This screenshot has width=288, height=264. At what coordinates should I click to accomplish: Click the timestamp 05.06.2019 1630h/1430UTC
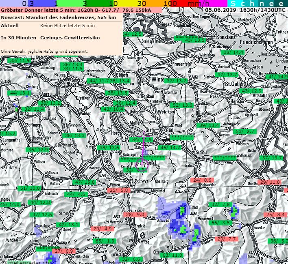pos(245,10)
